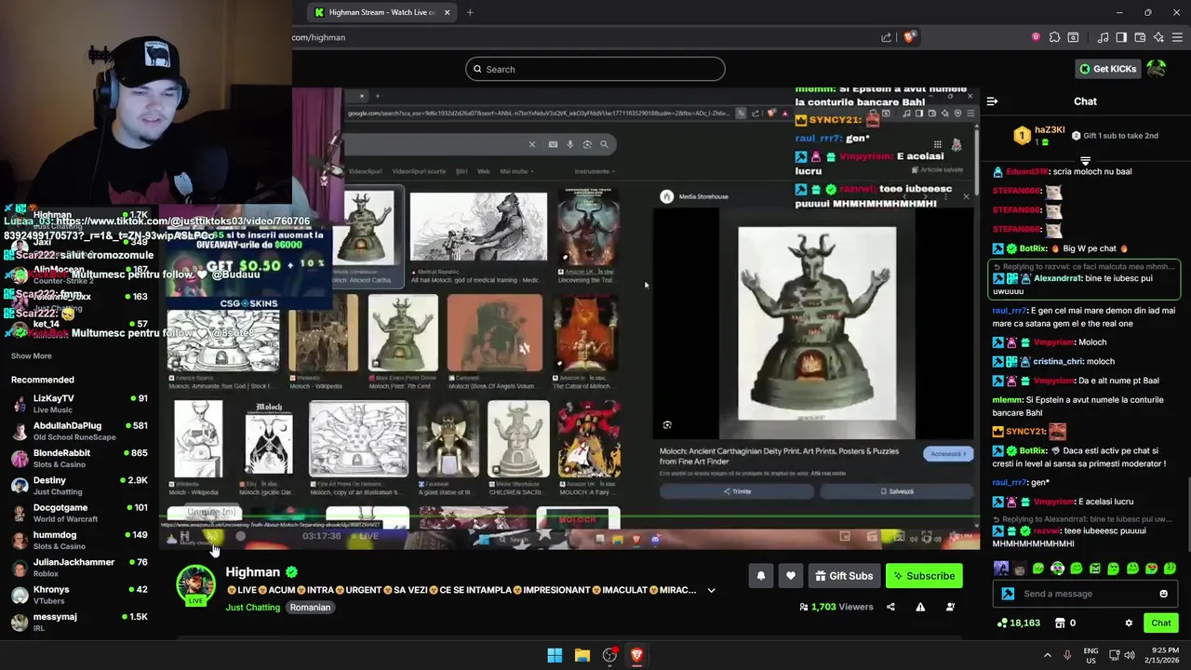
Task: Open Brave Shields icon in address bar
Action: pos(910,37)
